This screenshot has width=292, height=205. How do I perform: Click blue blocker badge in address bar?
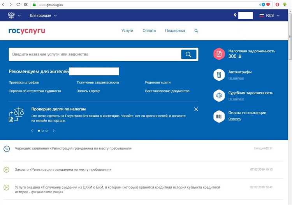click(263, 5)
